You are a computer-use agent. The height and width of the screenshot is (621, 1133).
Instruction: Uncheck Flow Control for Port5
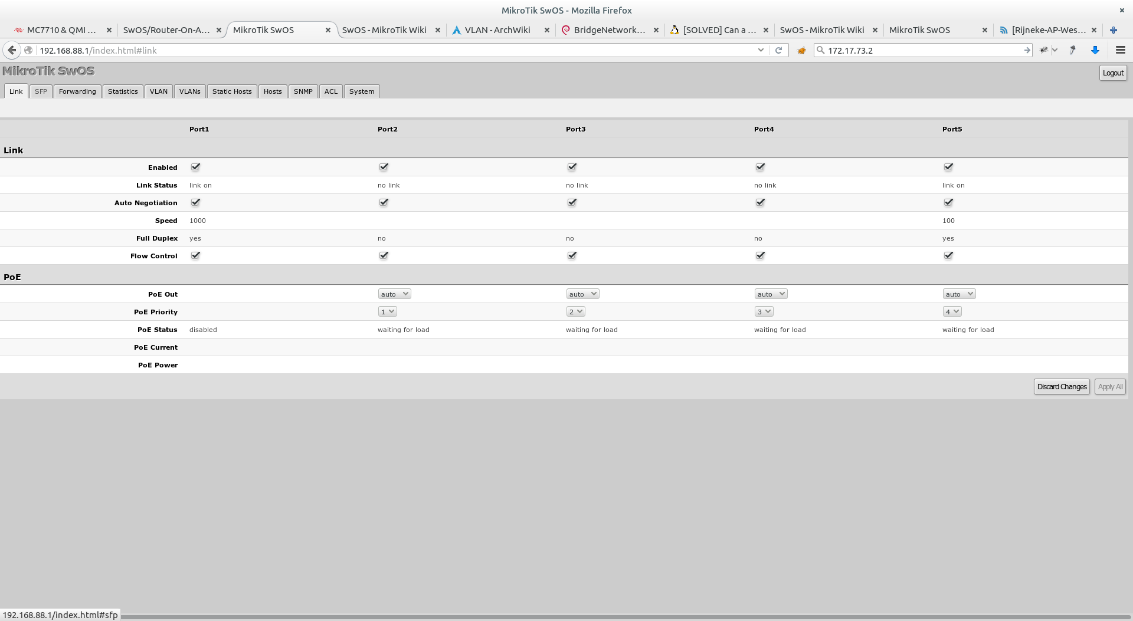coord(948,255)
